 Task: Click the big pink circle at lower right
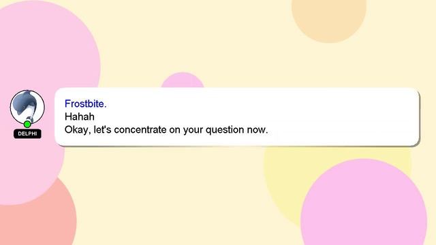pos(364,206)
